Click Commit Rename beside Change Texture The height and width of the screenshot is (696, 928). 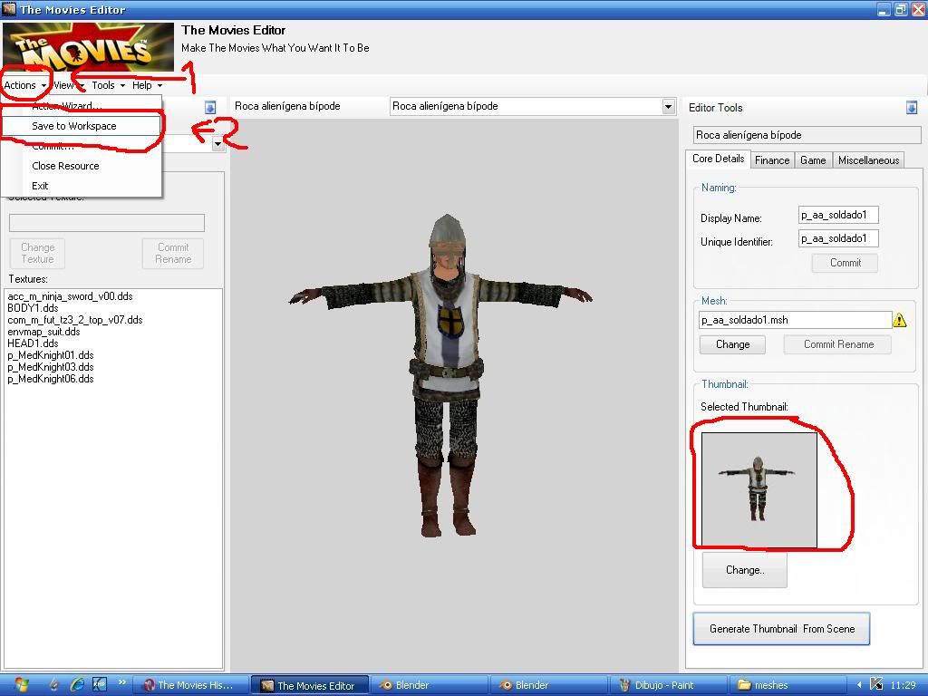coord(173,254)
